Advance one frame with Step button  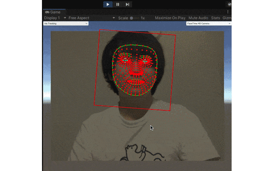(x=128, y=4)
